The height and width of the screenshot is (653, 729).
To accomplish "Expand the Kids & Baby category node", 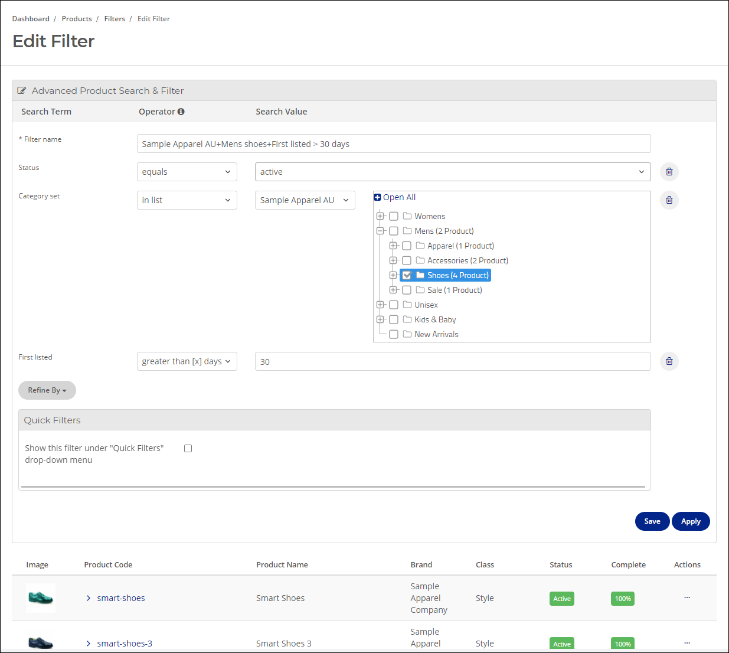I will (380, 319).
